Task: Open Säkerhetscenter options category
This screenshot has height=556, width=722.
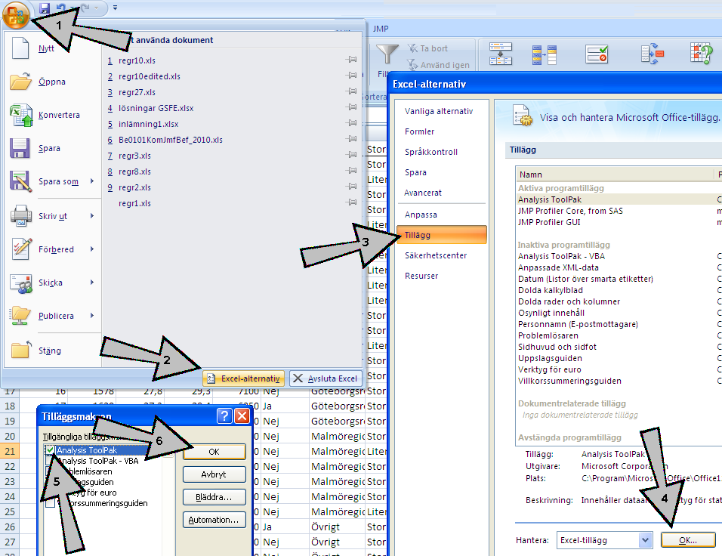Action: coord(436,255)
